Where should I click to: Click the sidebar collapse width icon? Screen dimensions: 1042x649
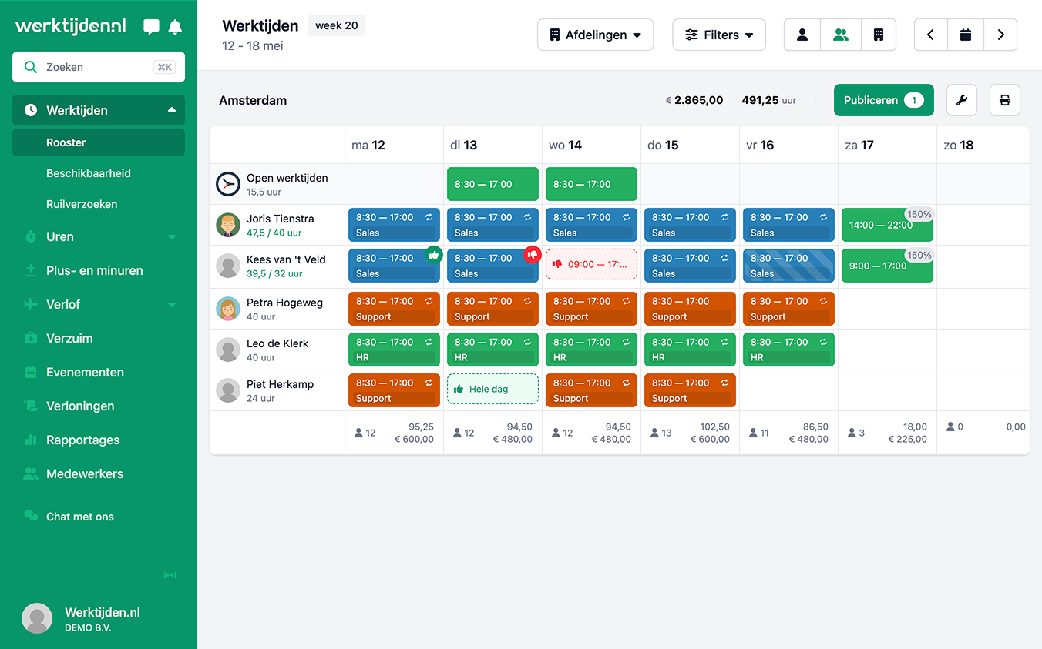pos(170,575)
